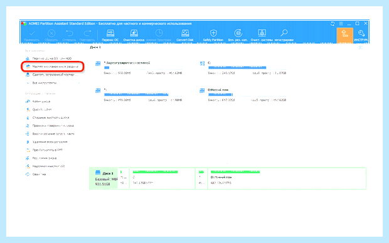Click the refresh icon in the title bar
The height and width of the screenshot is (243, 389).
click(333, 24)
